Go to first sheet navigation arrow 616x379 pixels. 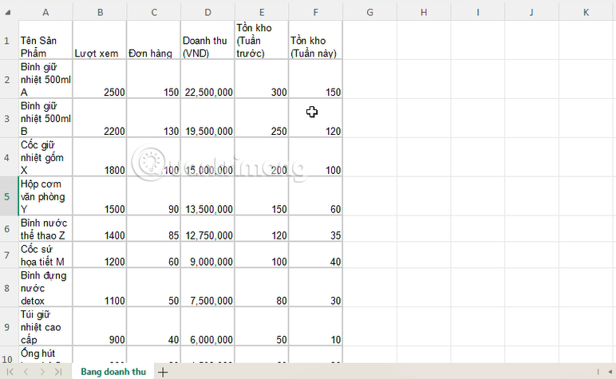tap(10, 372)
